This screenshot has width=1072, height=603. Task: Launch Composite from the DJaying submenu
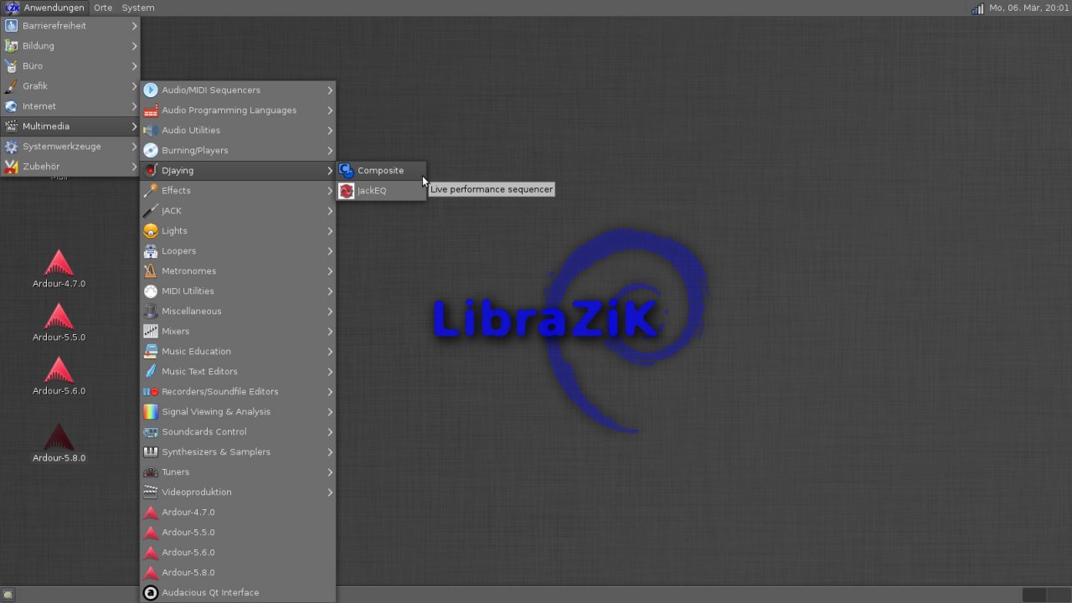pos(381,170)
